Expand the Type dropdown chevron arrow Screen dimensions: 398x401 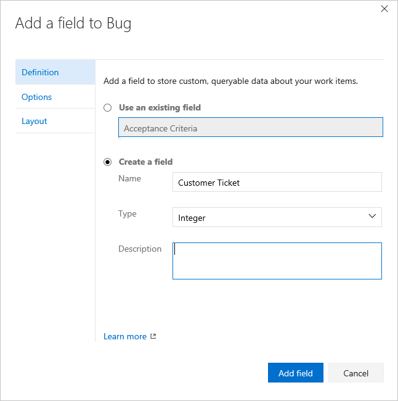372,216
